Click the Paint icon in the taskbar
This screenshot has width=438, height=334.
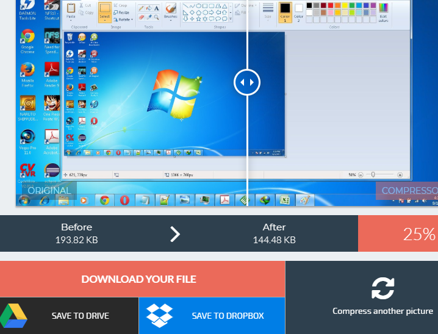pyautogui.click(x=305, y=200)
